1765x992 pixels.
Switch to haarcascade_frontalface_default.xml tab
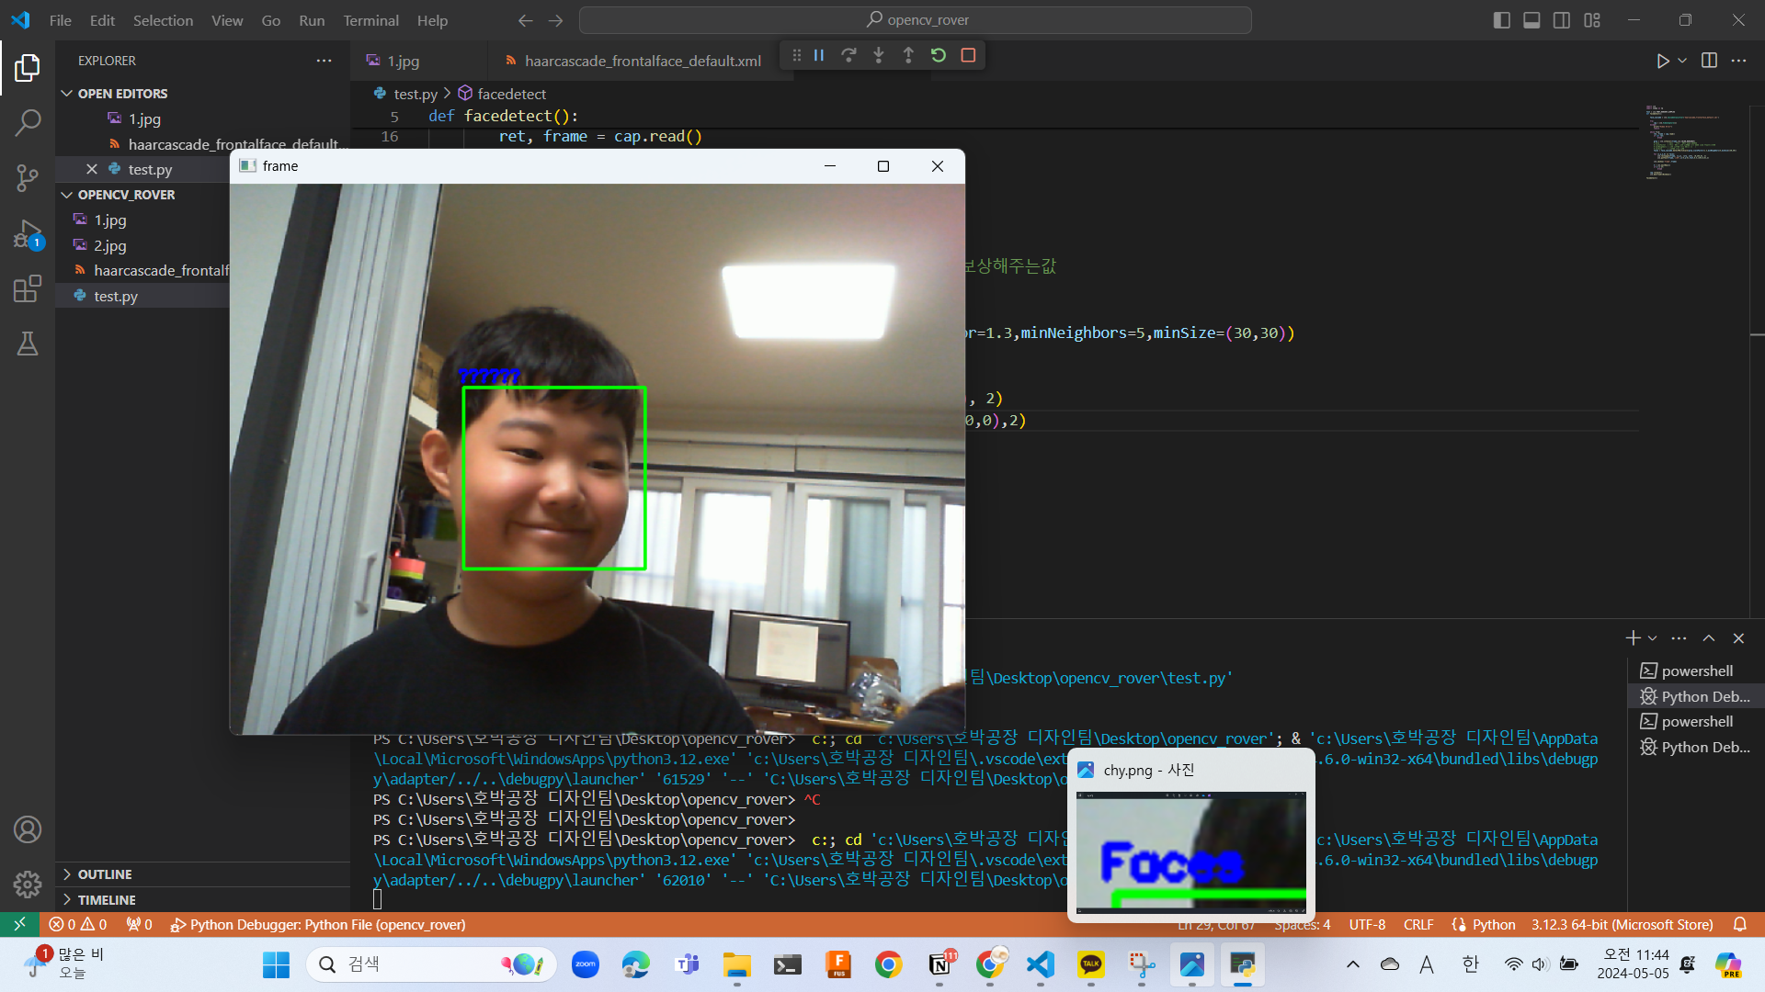643,61
